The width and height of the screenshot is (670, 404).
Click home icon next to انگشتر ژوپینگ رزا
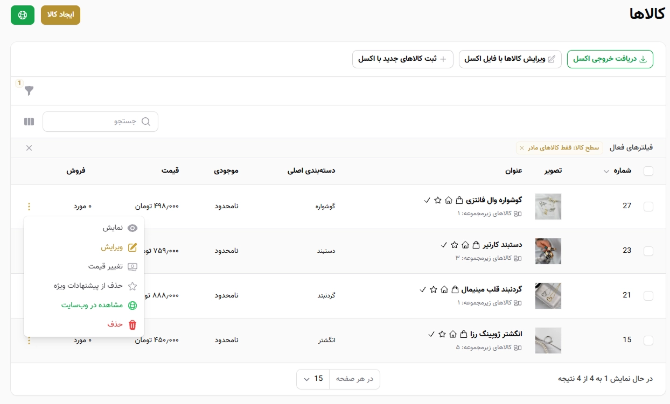[x=453, y=334]
